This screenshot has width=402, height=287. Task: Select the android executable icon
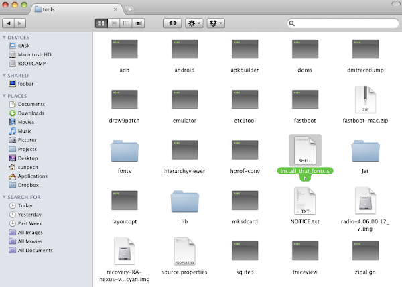[185, 49]
